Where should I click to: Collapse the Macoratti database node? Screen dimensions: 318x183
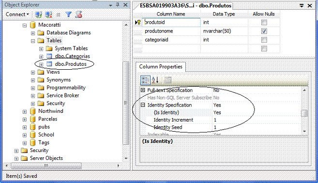[x=25, y=25]
